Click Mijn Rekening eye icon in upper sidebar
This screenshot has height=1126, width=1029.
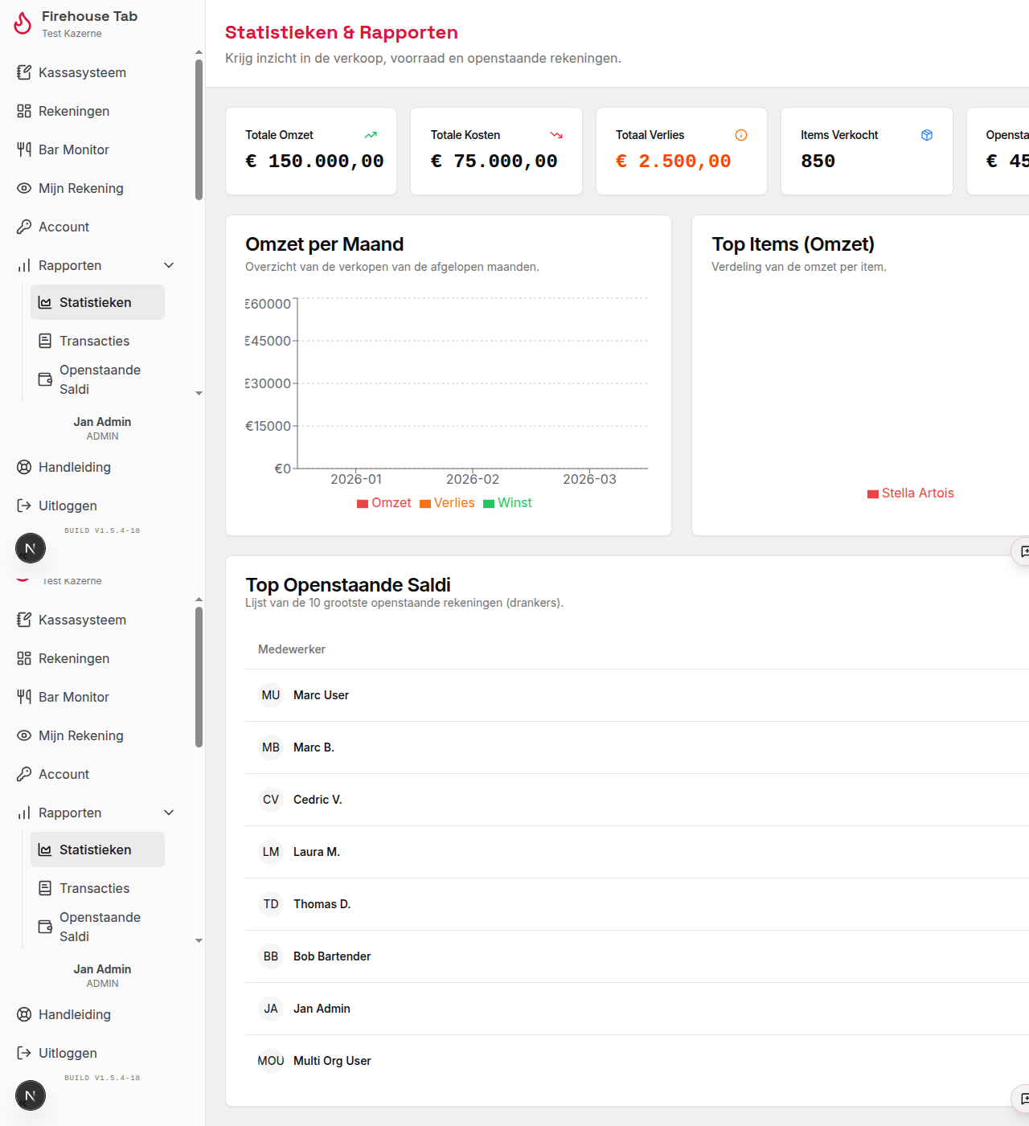(24, 188)
